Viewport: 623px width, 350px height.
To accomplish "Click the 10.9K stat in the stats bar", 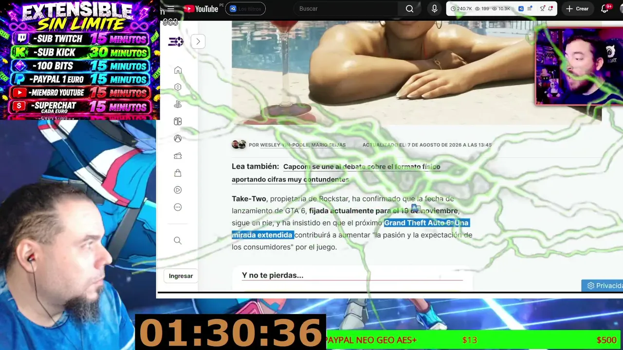I will pos(501,9).
